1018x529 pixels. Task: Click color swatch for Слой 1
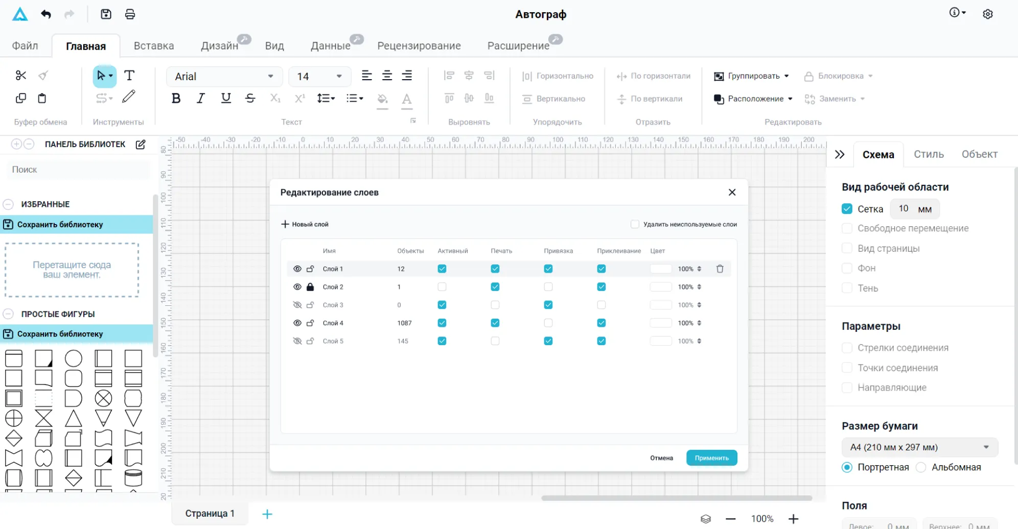[661, 269]
